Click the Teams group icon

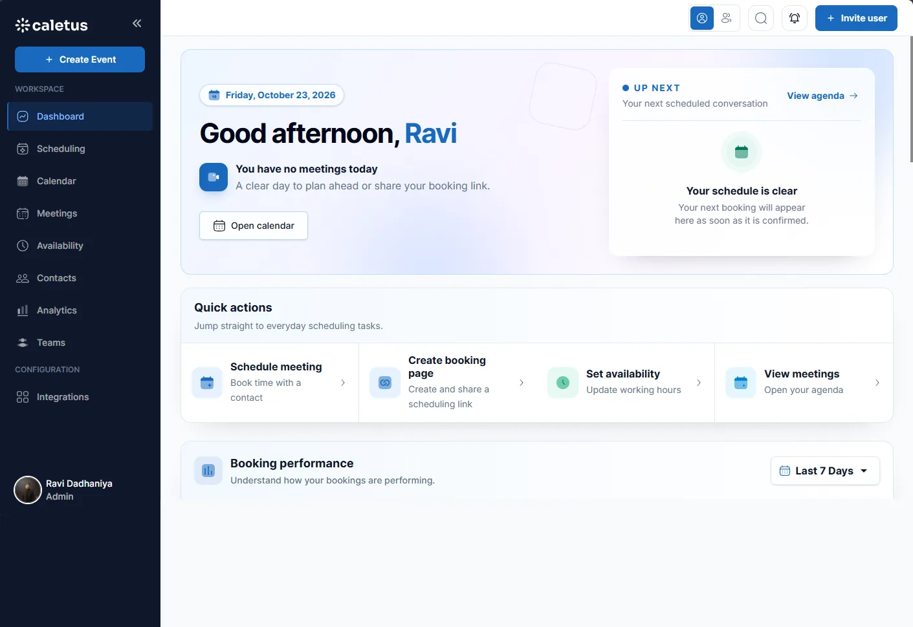(23, 343)
